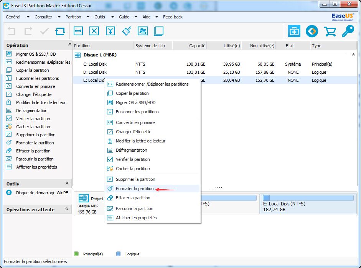
Task: Collapse the Opération panel header
Action: [69, 45]
